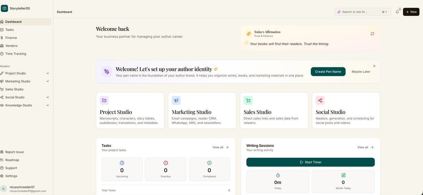Expand Project Studio in the sidebar
This screenshot has width=423, height=195.
[x=48, y=73]
